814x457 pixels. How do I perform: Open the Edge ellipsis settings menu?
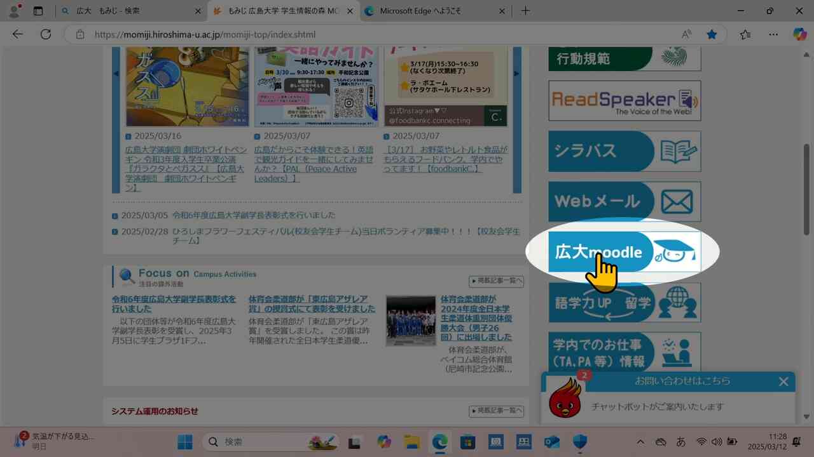pos(773,34)
